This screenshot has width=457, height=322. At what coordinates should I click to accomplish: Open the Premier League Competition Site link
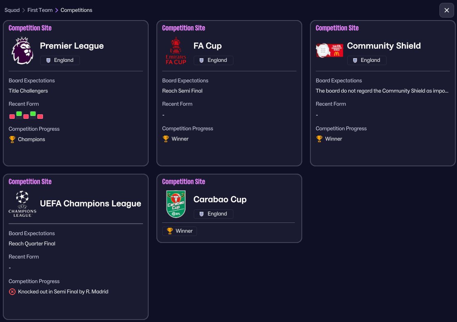(x=30, y=28)
